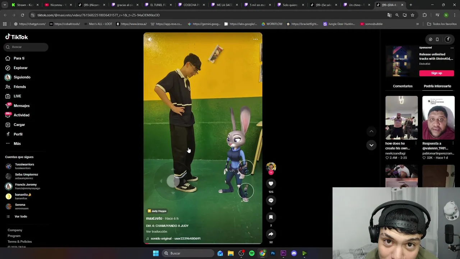Click the Company footer link

[x=15, y=230]
